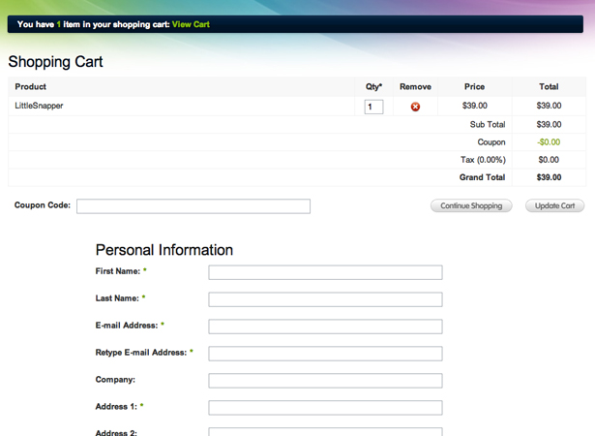Click the Qty column header

tap(373, 87)
